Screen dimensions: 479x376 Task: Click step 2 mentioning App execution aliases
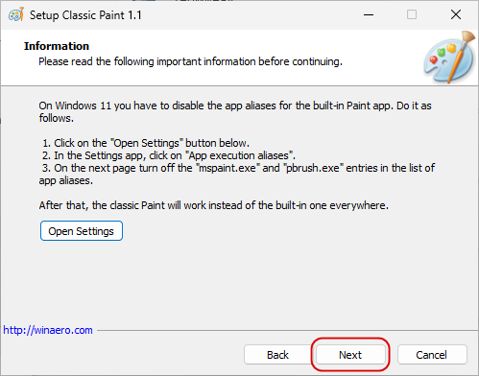pos(169,155)
